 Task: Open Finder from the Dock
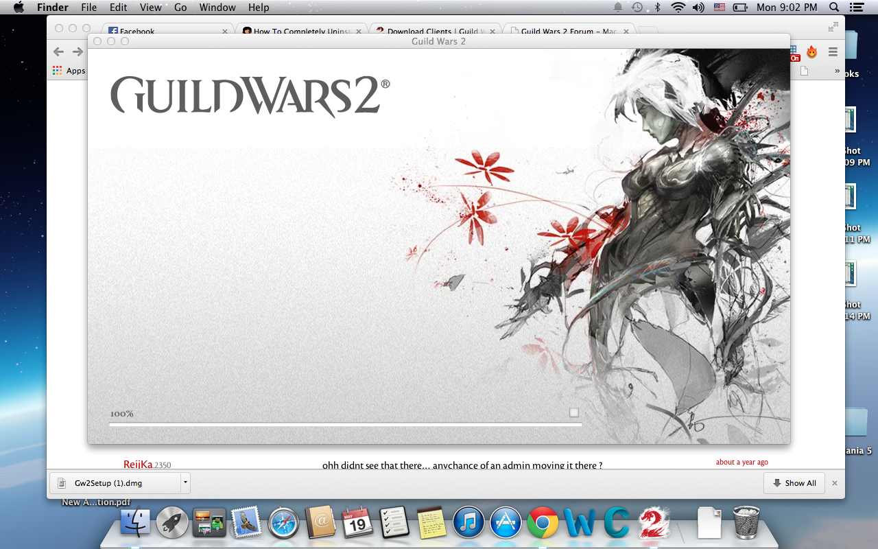[135, 523]
